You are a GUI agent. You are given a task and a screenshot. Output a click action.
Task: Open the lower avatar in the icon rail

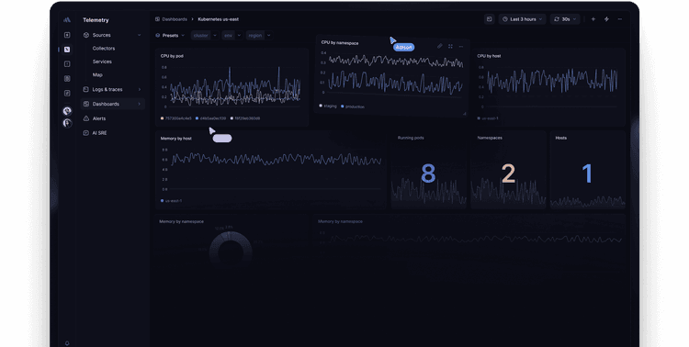[67, 123]
